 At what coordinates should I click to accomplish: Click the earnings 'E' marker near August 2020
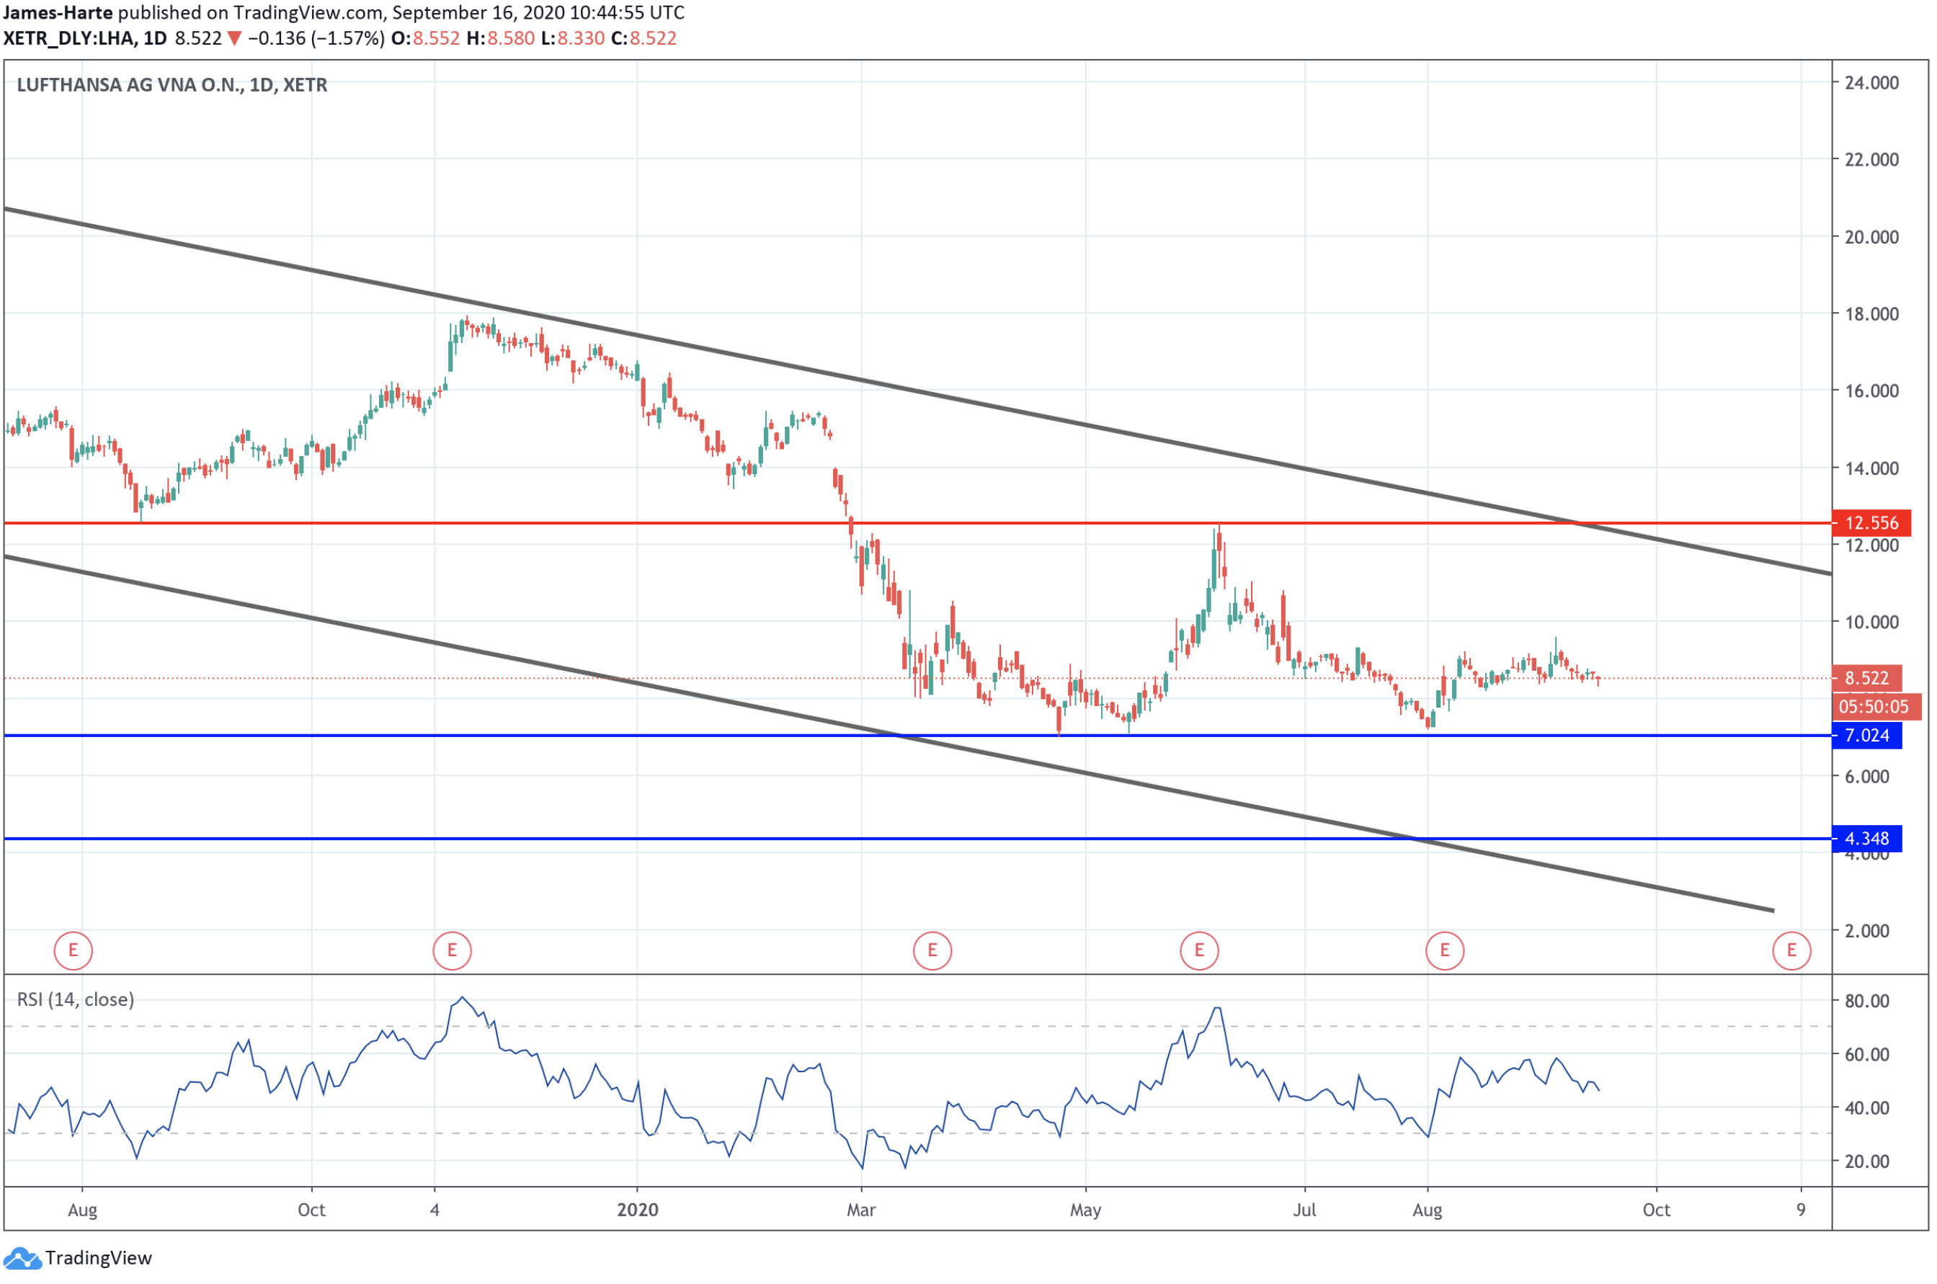(x=1446, y=952)
